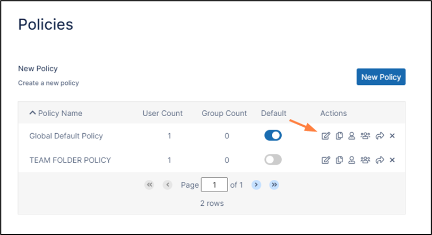
Task: Delete the TEAM FOLDER POLICY
Action: tap(392, 160)
